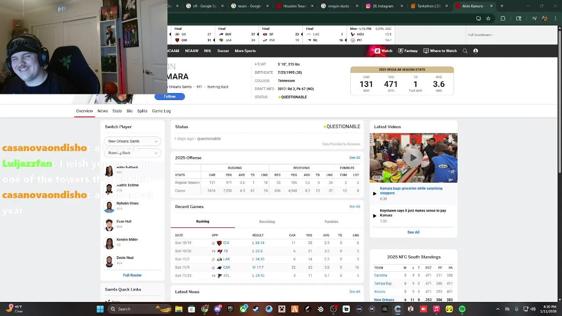
Task: Switch to the Splits tab
Action: click(x=142, y=111)
